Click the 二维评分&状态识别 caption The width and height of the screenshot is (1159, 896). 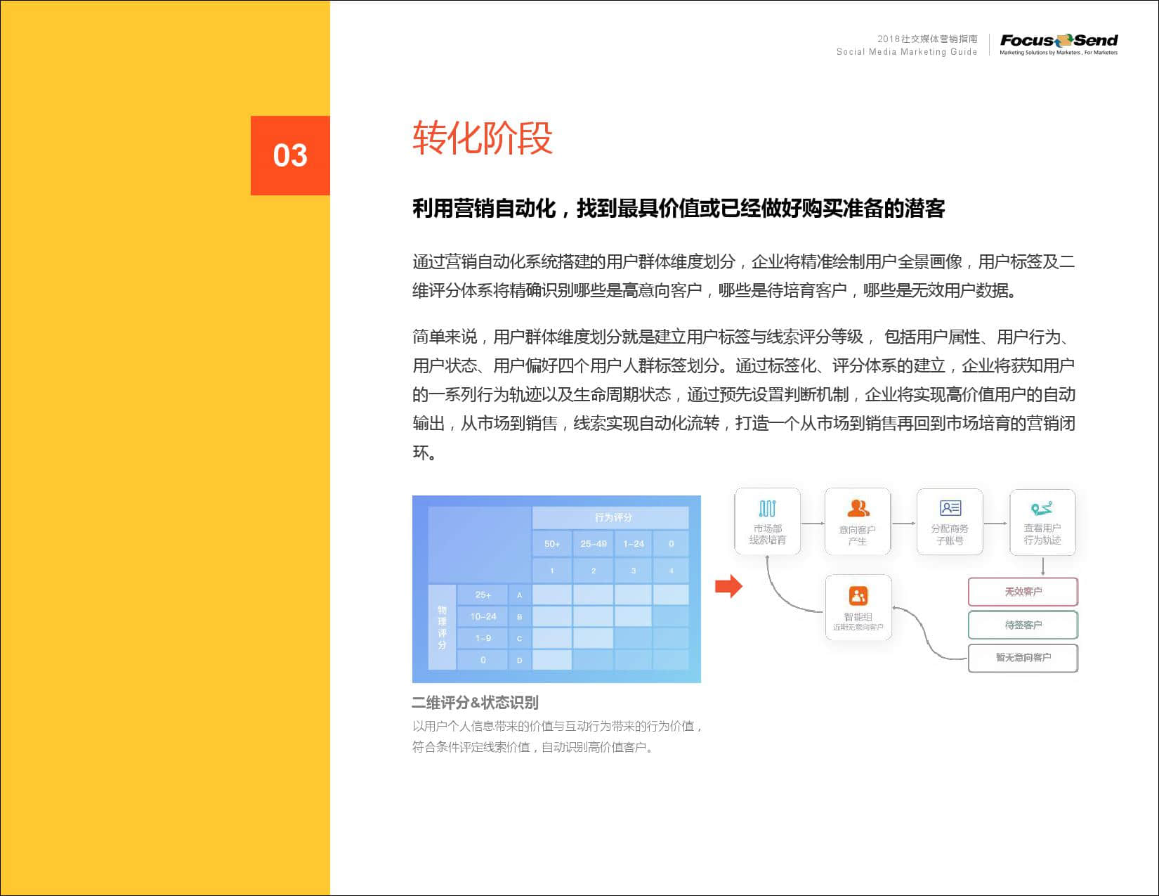476,702
